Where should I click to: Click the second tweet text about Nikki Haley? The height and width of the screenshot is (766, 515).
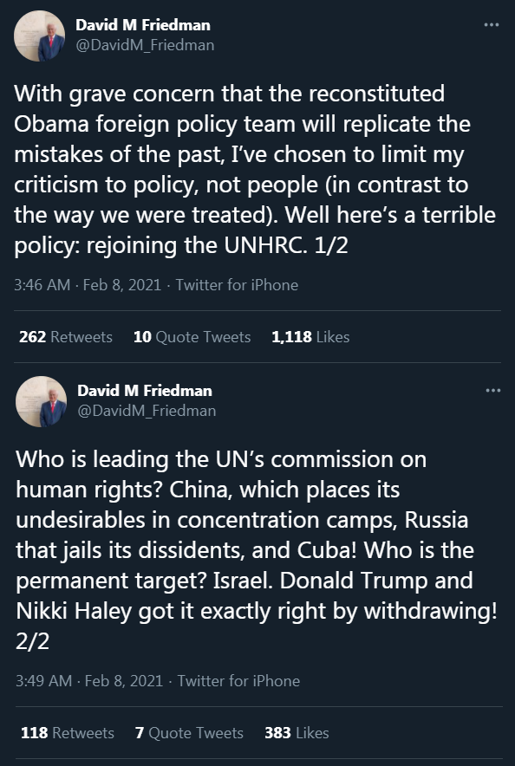[x=257, y=550]
